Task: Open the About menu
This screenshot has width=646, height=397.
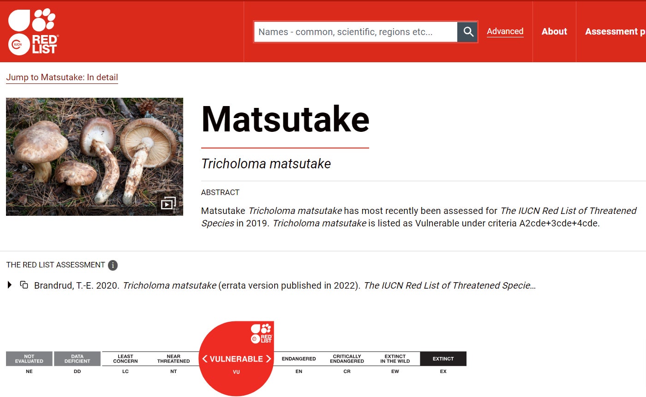Action: pyautogui.click(x=554, y=31)
